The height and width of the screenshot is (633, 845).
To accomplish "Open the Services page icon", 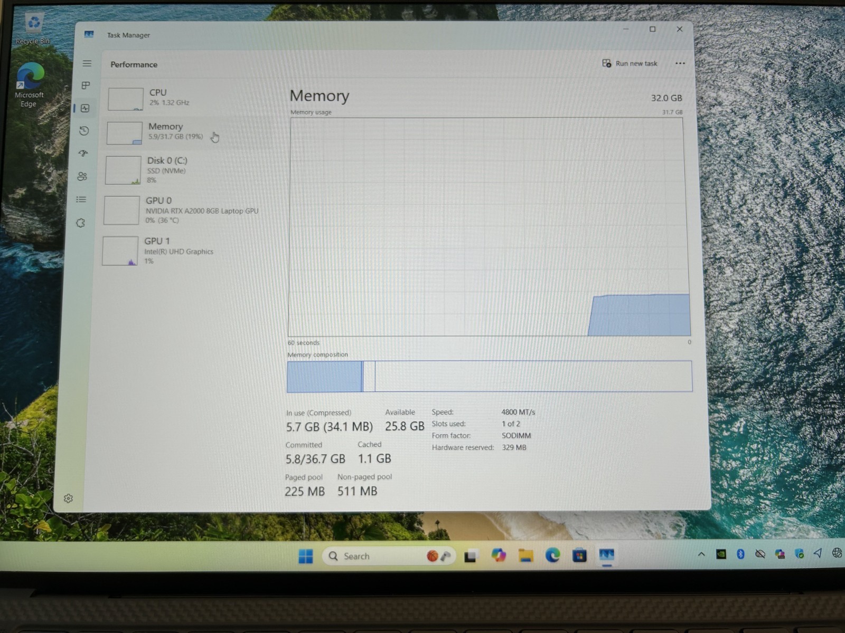I will tap(81, 223).
